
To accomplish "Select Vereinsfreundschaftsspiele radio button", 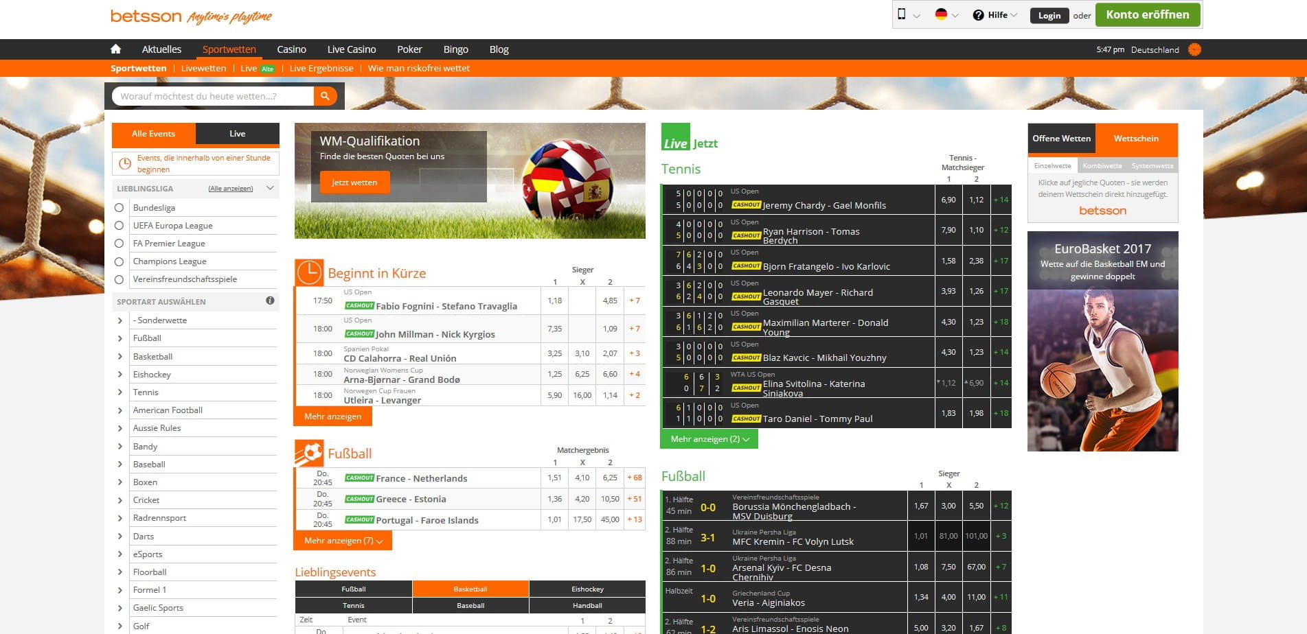I will coord(119,279).
